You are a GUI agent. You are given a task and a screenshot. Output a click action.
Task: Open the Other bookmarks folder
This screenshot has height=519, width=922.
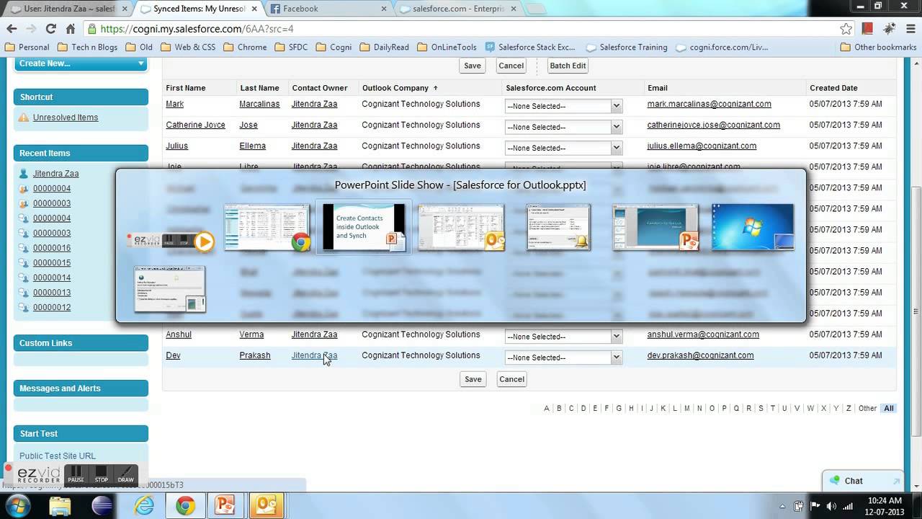(879, 47)
